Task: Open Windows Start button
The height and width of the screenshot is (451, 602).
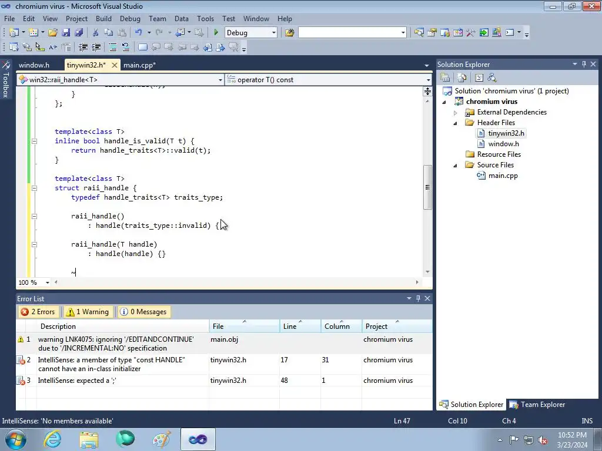Action: point(16,439)
